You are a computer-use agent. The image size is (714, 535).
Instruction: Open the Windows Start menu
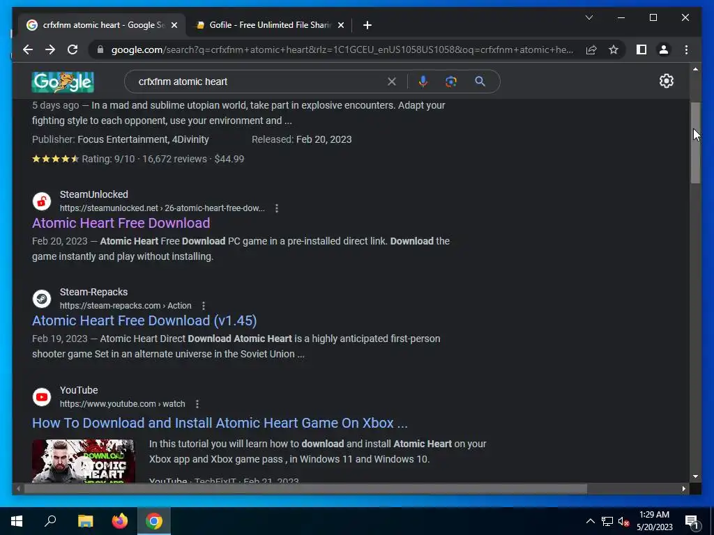click(17, 521)
